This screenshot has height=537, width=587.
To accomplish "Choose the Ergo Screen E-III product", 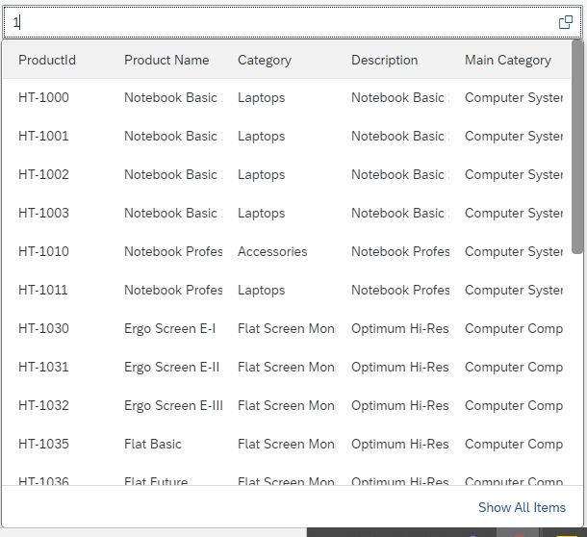I will [173, 405].
